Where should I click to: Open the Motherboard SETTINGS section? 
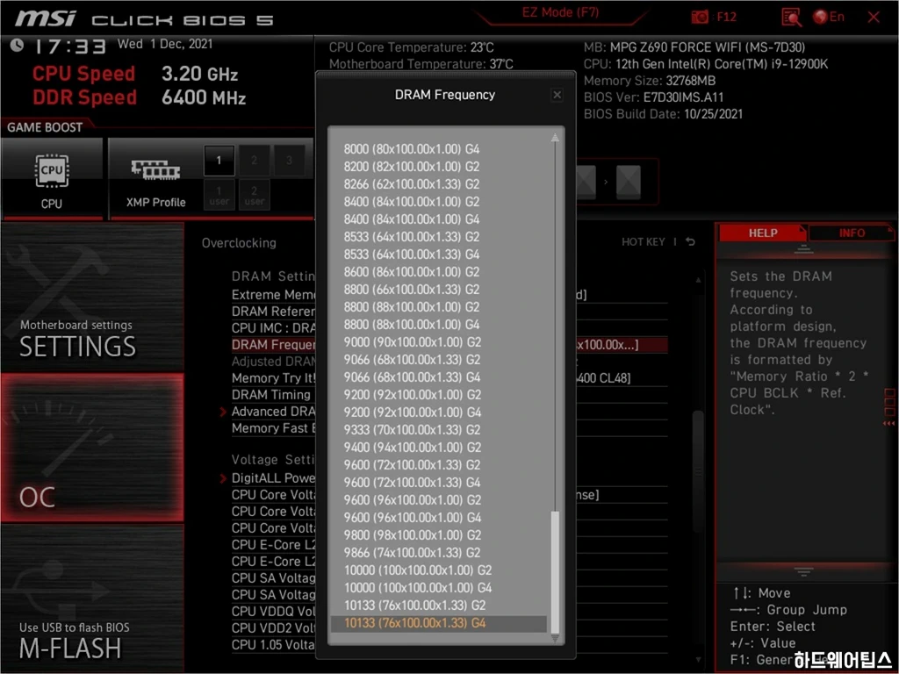pos(92,297)
